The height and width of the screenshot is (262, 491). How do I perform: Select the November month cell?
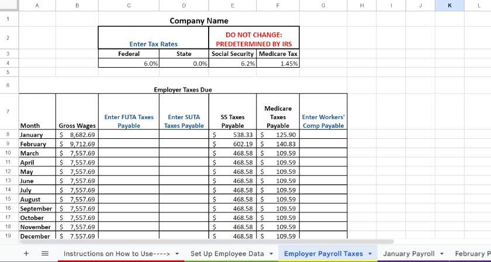click(37, 227)
